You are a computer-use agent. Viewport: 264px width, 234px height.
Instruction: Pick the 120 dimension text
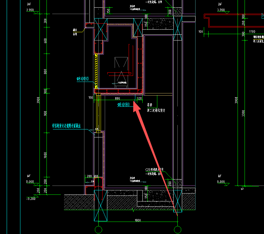tap(139, 98)
